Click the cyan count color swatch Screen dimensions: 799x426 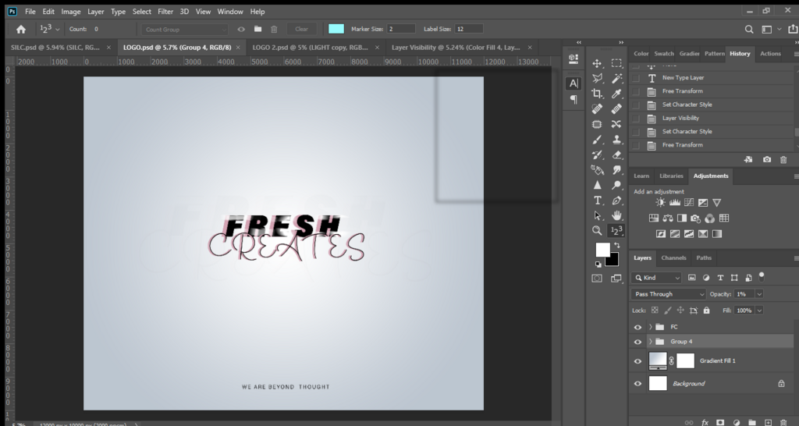pyautogui.click(x=336, y=29)
